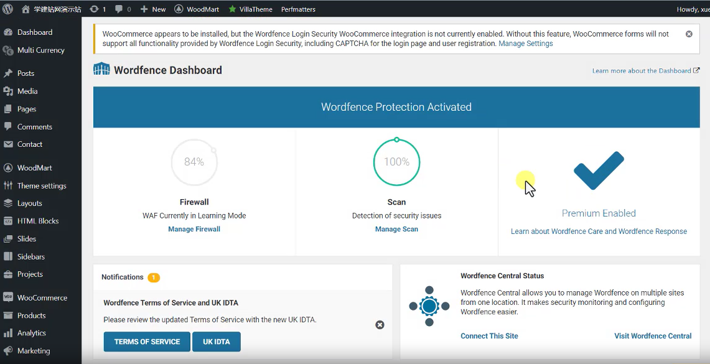Click the WoodMart icon in the sidebar
Image resolution: width=710 pixels, height=364 pixels.
tap(8, 168)
